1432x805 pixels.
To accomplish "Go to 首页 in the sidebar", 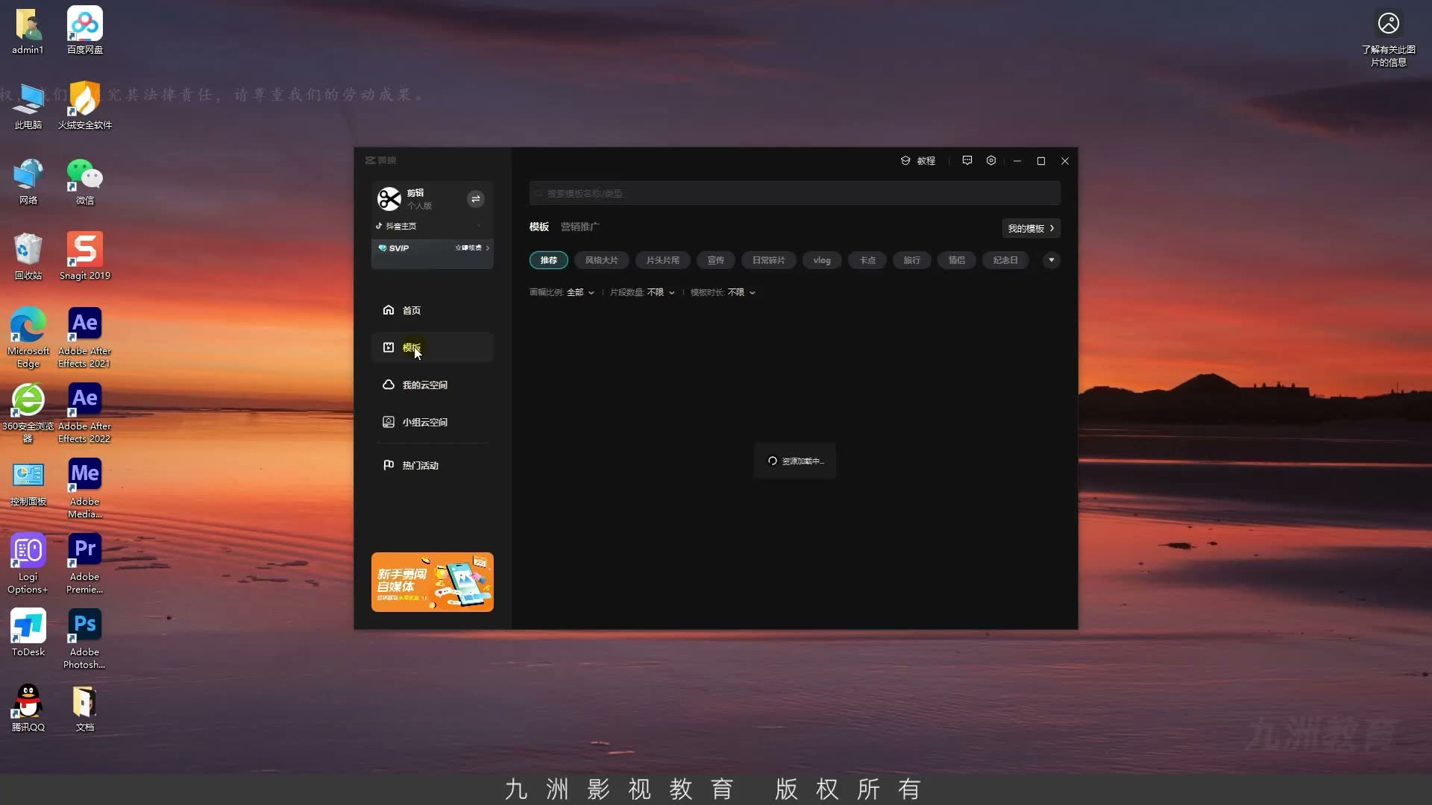I will (x=433, y=310).
